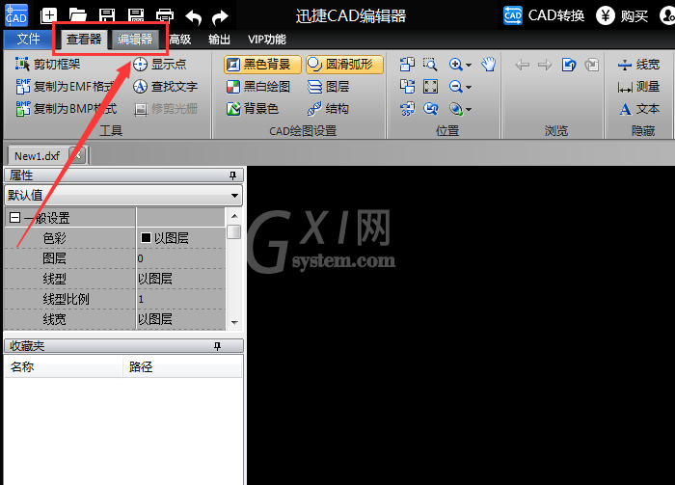The image size is (675, 485).
Task: Click the 线型 property row label
Action: tap(55, 279)
